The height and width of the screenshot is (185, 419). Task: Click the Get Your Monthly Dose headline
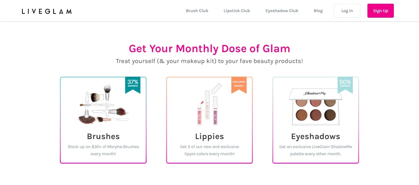click(x=209, y=48)
